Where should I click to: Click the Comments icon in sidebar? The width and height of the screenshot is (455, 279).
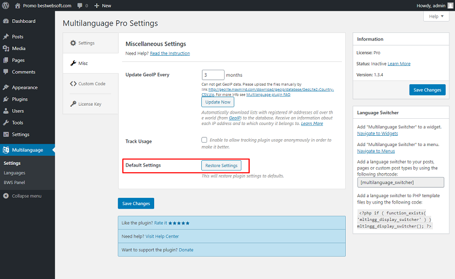pos(6,72)
